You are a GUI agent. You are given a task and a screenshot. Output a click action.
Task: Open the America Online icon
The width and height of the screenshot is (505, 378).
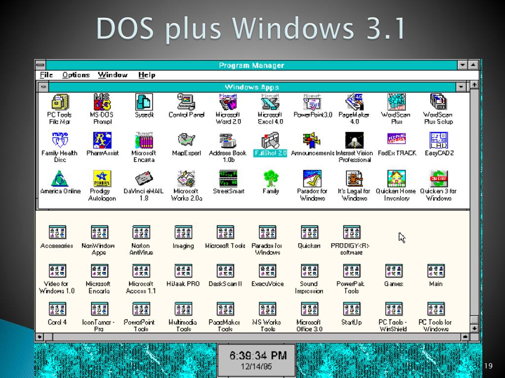click(x=60, y=178)
